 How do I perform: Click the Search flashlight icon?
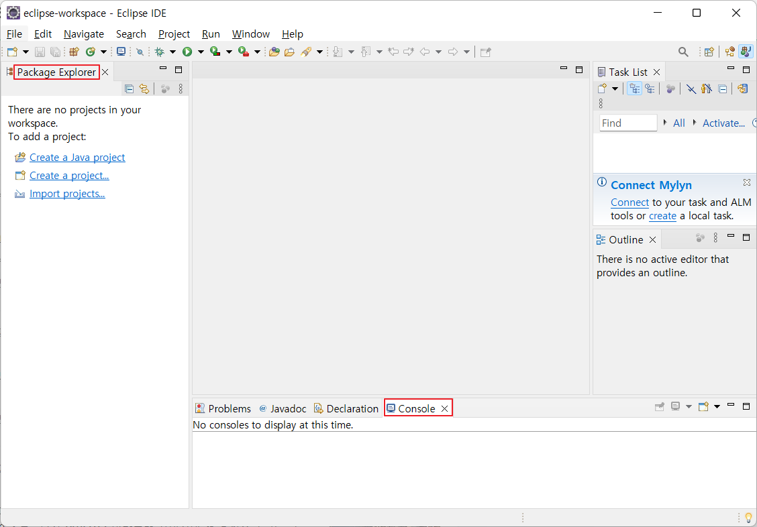(306, 52)
